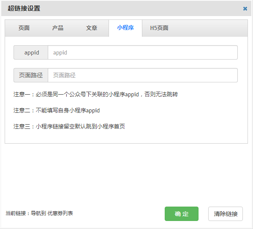Image resolution: width=253 pixels, height=229 pixels.
Task: Confirm with the green 确定 button
Action: pos(182,214)
